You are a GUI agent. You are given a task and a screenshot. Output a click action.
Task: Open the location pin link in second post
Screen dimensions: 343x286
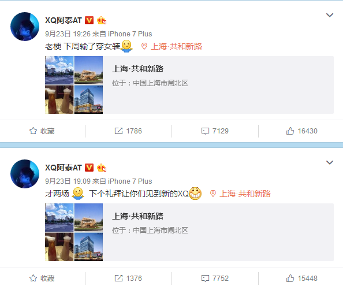(x=241, y=194)
